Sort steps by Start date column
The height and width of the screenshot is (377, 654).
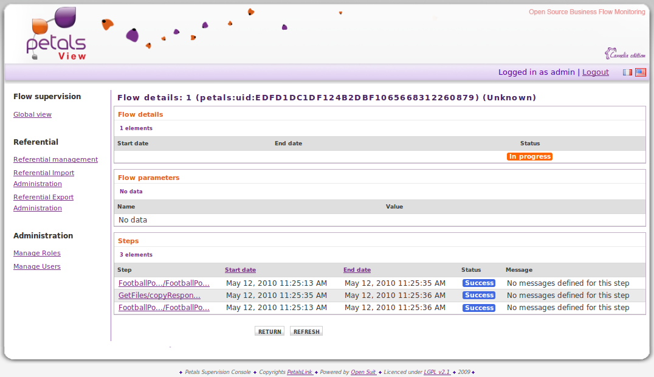(x=240, y=270)
